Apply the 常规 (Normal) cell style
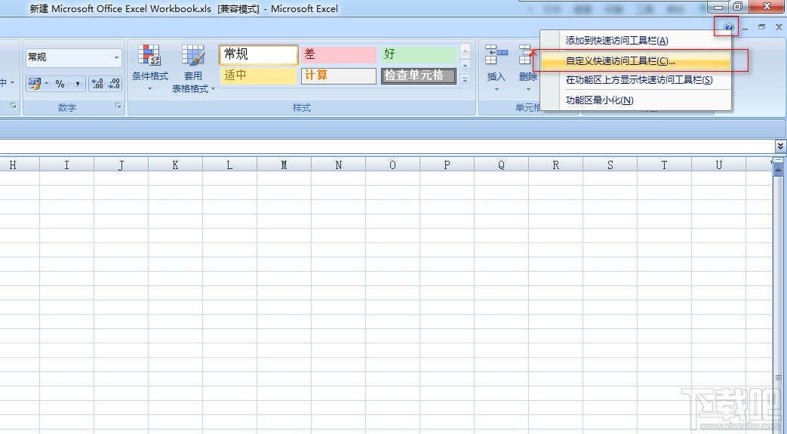The height and width of the screenshot is (434, 787). (259, 55)
